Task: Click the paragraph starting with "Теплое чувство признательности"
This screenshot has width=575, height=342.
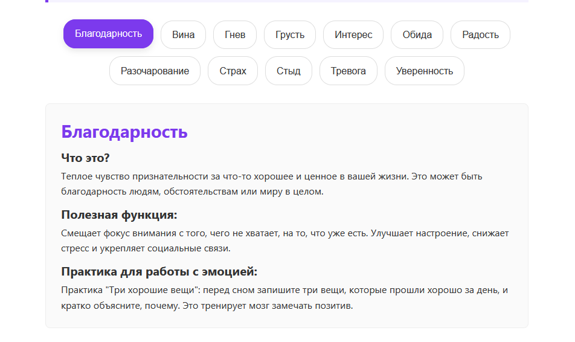Action: point(272,184)
